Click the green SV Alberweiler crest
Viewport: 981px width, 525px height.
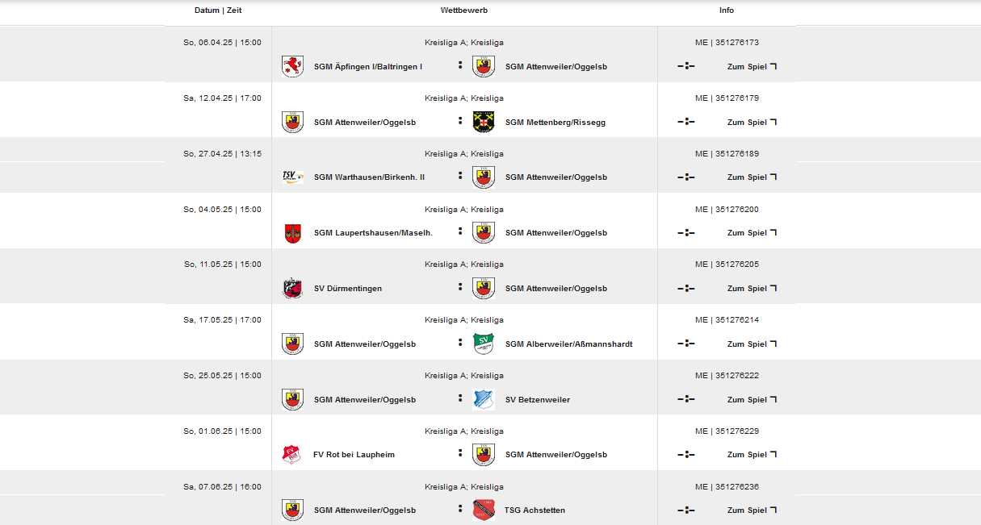pos(483,344)
